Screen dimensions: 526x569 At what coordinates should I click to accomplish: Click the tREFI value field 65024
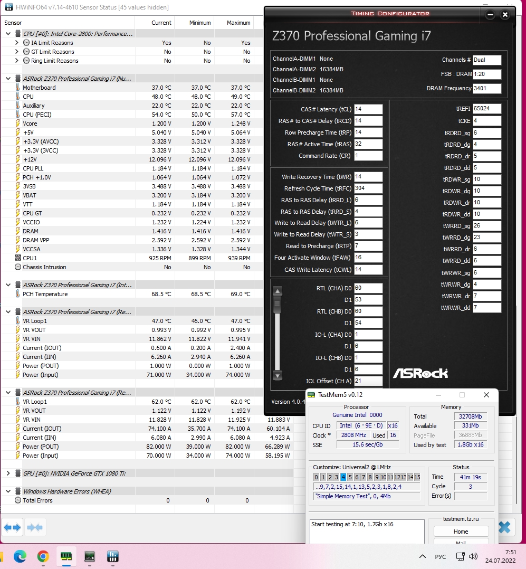point(487,109)
